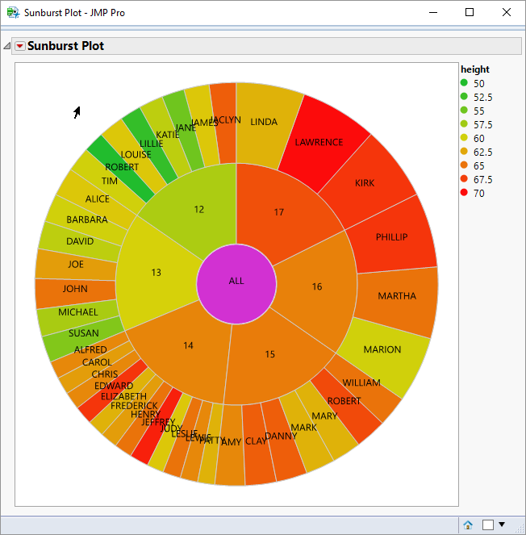The image size is (526, 535).
Task: Select the height 67.5 legend swatch
Action: [464, 178]
